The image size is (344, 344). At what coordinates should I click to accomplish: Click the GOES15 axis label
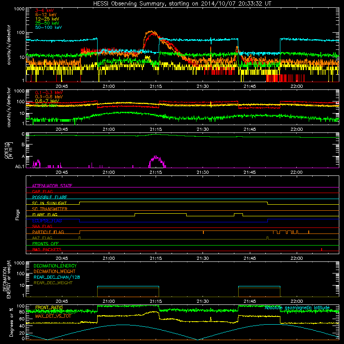pyautogui.click(x=8, y=150)
